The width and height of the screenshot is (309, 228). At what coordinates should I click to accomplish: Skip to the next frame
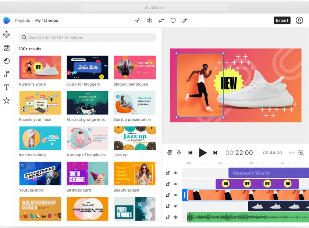(x=215, y=153)
